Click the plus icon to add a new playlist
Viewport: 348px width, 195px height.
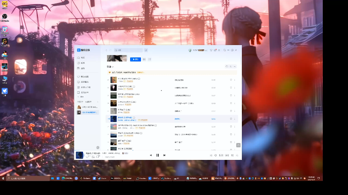(97, 102)
